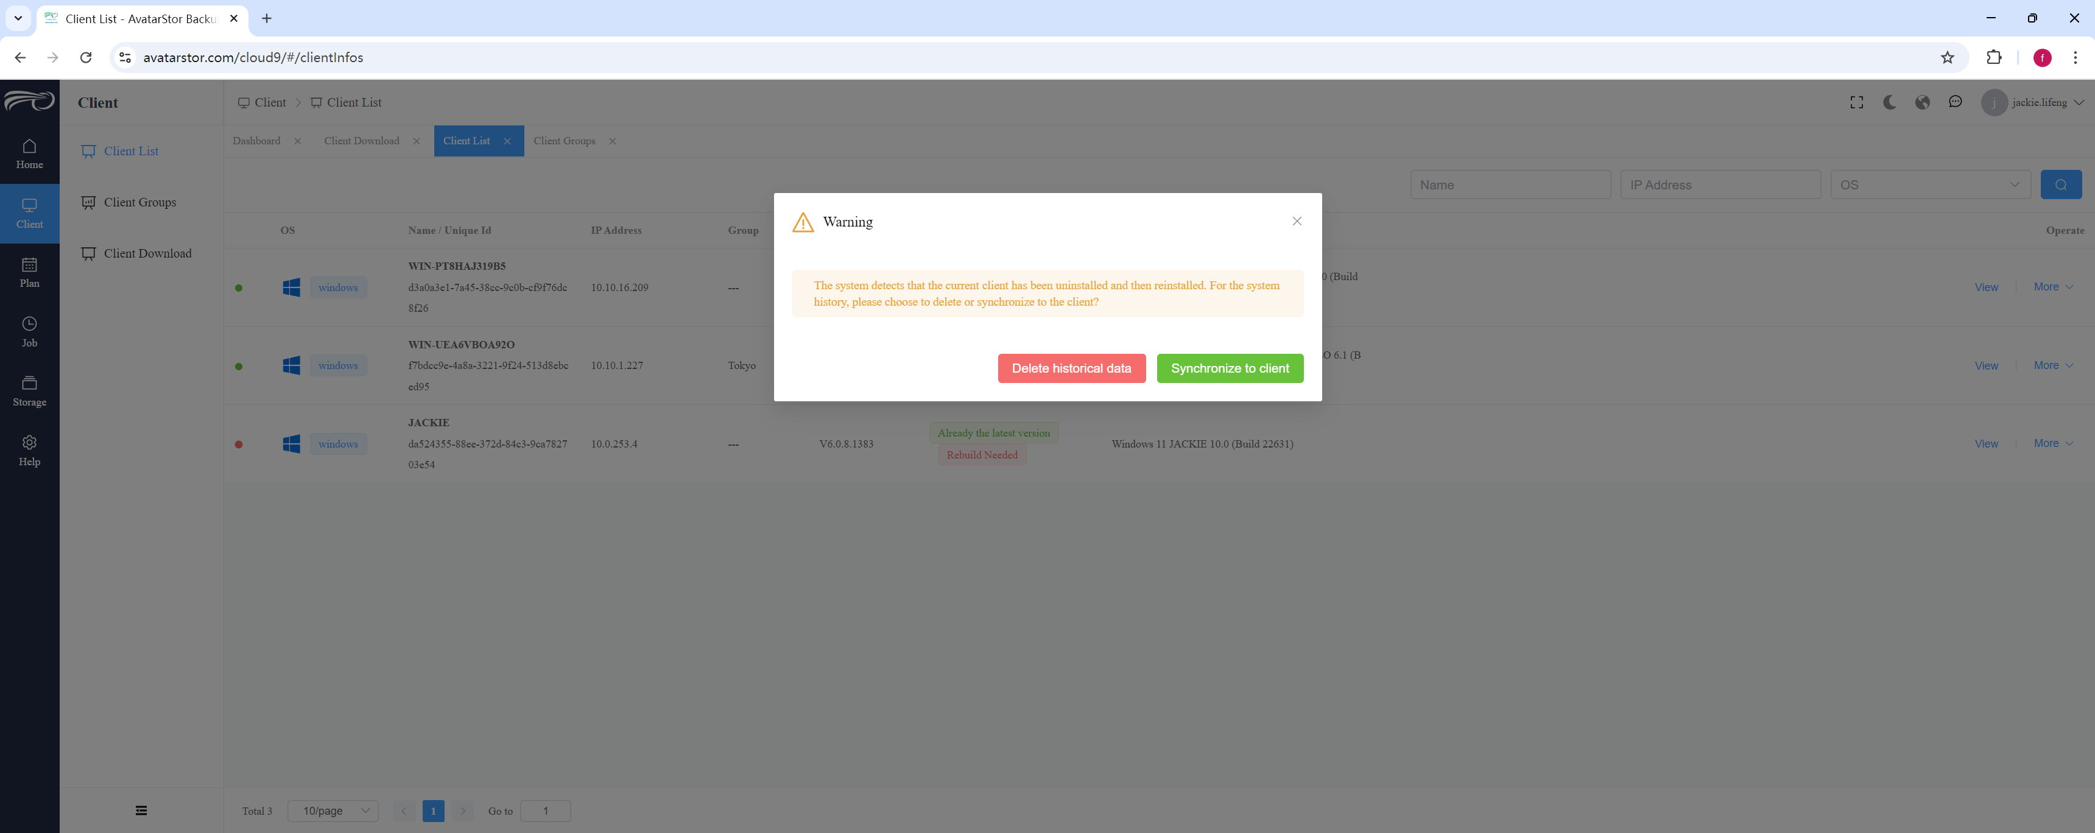Click V6.0.8.1383 version cell

click(846, 444)
